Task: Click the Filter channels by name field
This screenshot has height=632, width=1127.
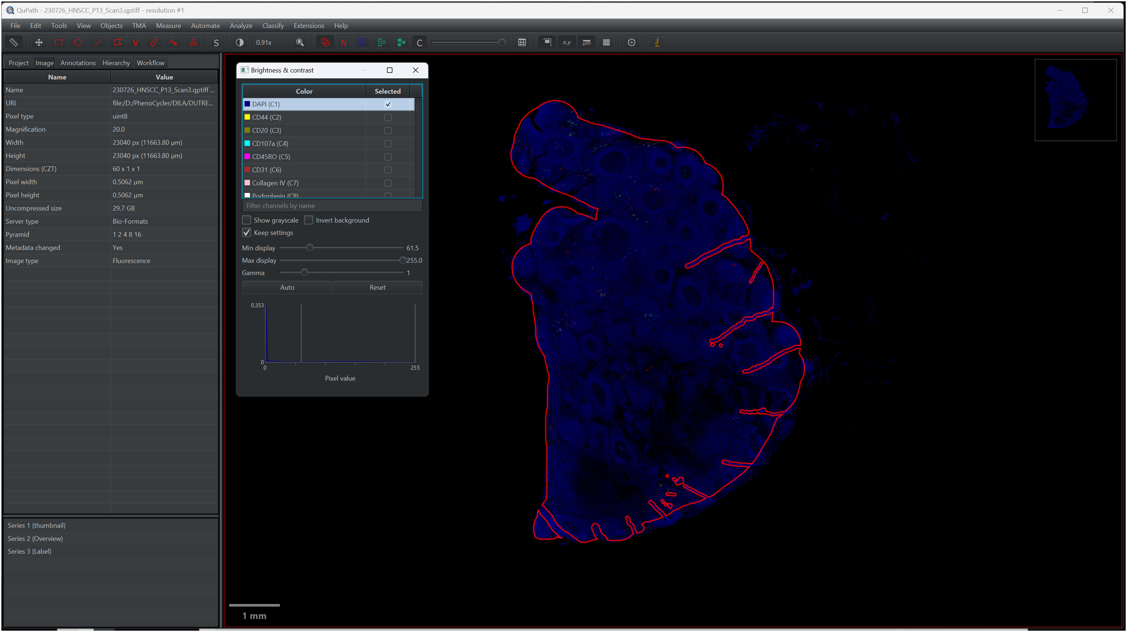Action: coord(332,206)
